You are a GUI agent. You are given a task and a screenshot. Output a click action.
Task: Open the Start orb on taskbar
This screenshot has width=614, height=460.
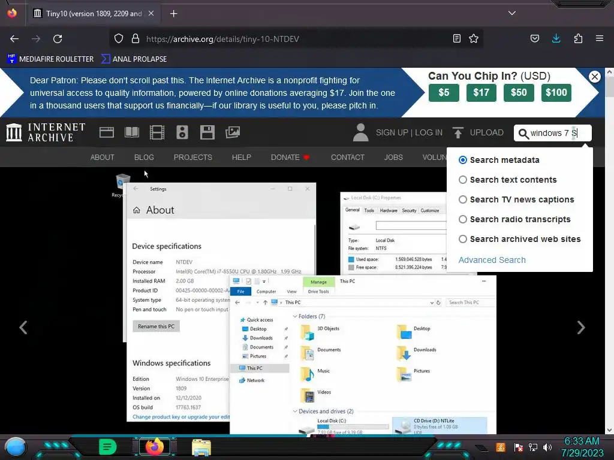(16, 447)
